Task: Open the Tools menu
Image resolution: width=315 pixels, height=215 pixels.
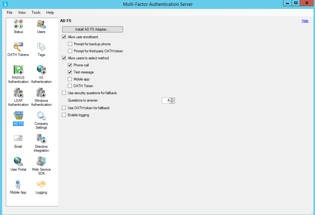Action: [36, 13]
